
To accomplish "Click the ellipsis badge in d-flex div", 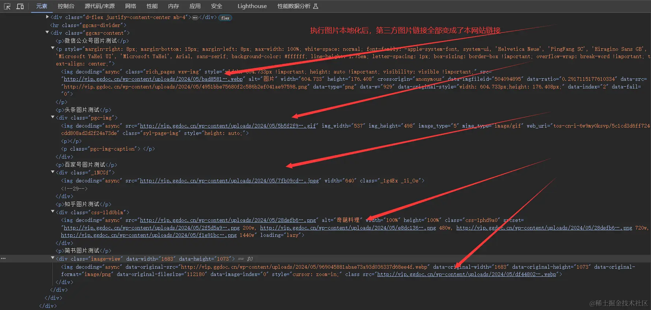I will (195, 18).
